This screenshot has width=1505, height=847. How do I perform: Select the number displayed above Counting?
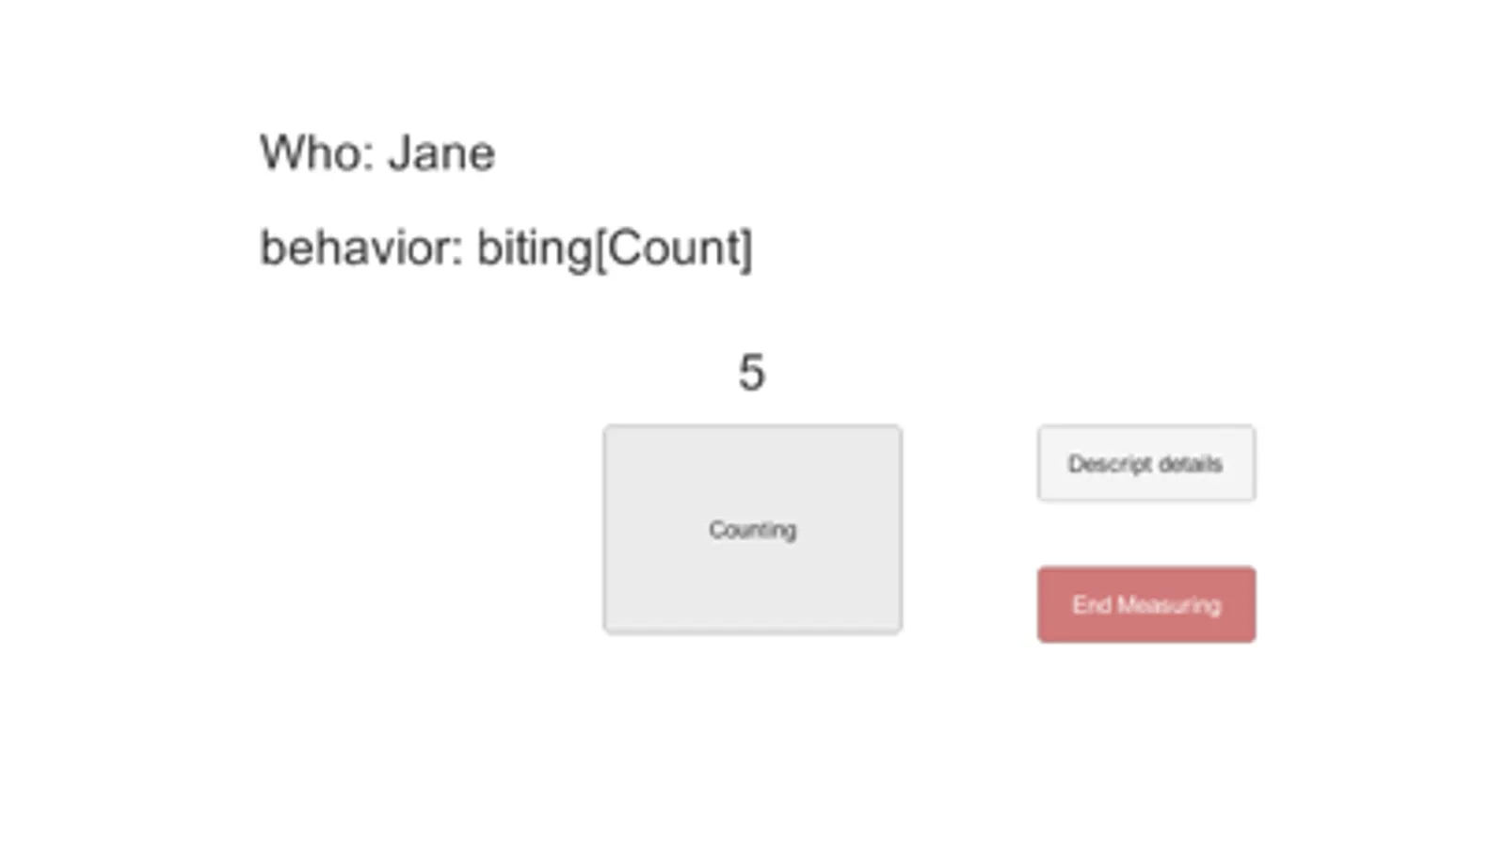coord(751,373)
